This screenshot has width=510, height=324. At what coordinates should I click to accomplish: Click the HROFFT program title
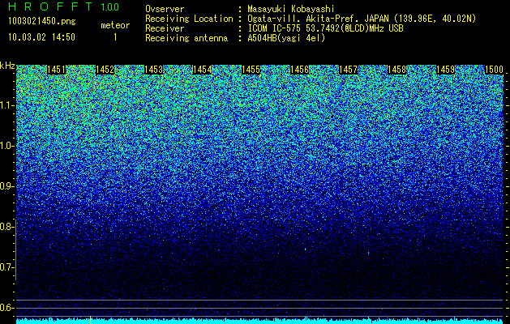coord(50,6)
